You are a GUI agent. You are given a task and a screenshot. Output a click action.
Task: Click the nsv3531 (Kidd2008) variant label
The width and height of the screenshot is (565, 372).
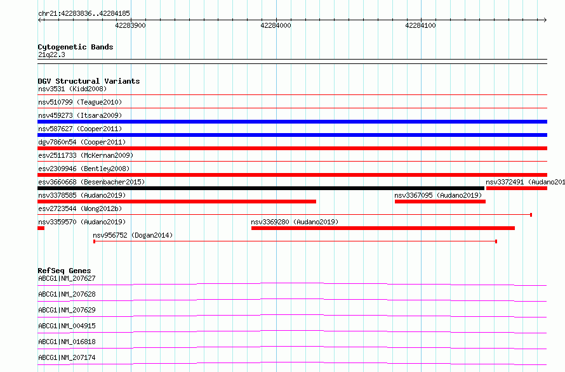pos(72,89)
